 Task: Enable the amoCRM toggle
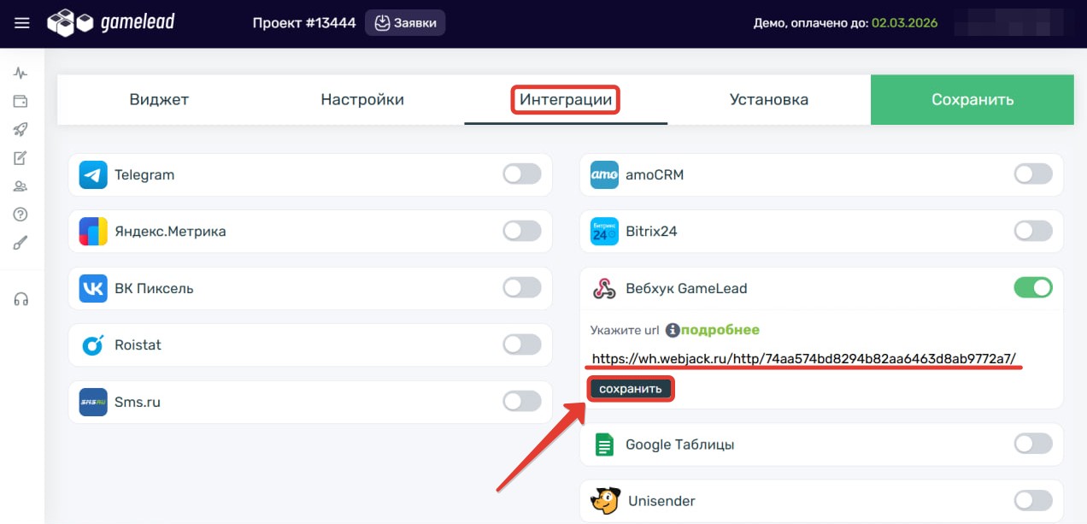(1033, 174)
